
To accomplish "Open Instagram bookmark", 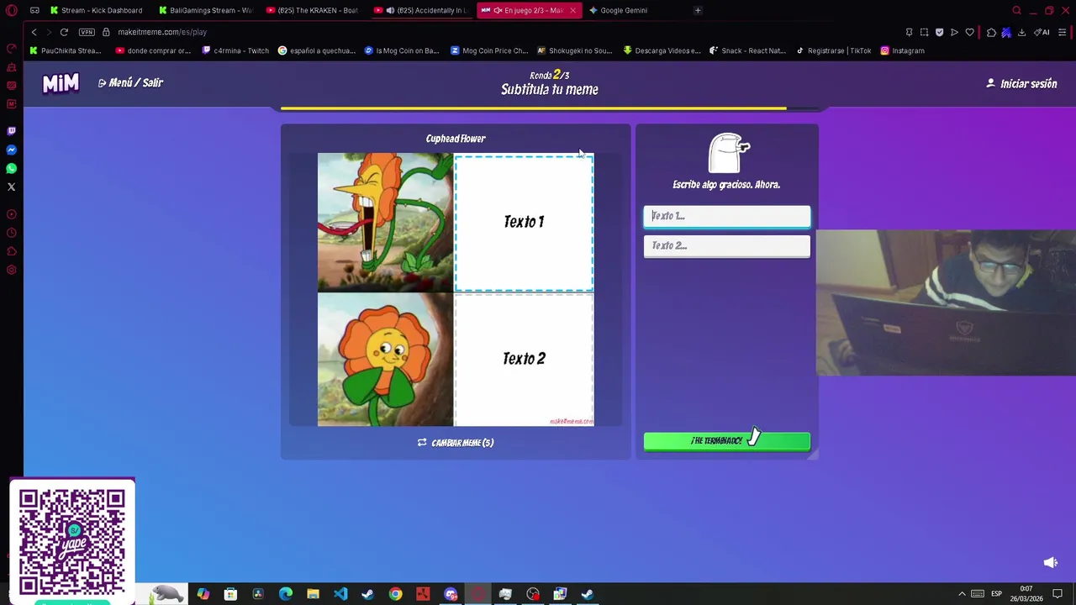I will tap(902, 50).
